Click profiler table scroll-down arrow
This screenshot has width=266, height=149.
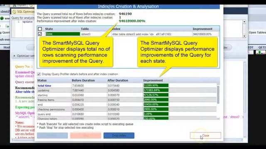(218, 119)
